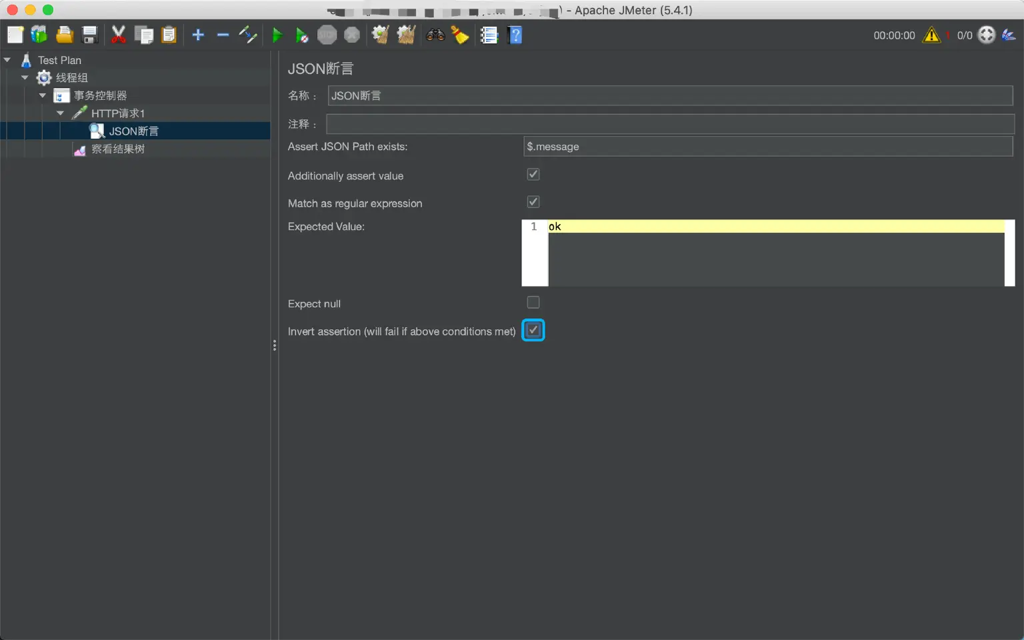Toggle Match as regular expression checkbox
The width and height of the screenshot is (1024, 640).
tap(533, 202)
